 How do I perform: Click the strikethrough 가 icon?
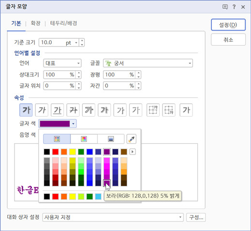(x=73, y=110)
